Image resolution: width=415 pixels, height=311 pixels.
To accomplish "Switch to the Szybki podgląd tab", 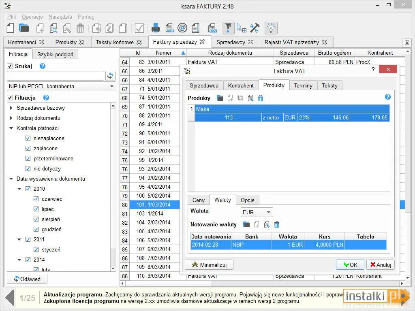I will (x=55, y=54).
